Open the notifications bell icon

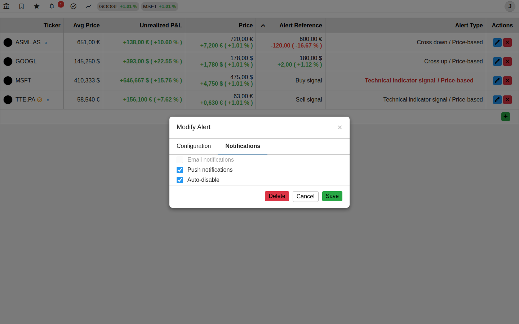coord(52,6)
